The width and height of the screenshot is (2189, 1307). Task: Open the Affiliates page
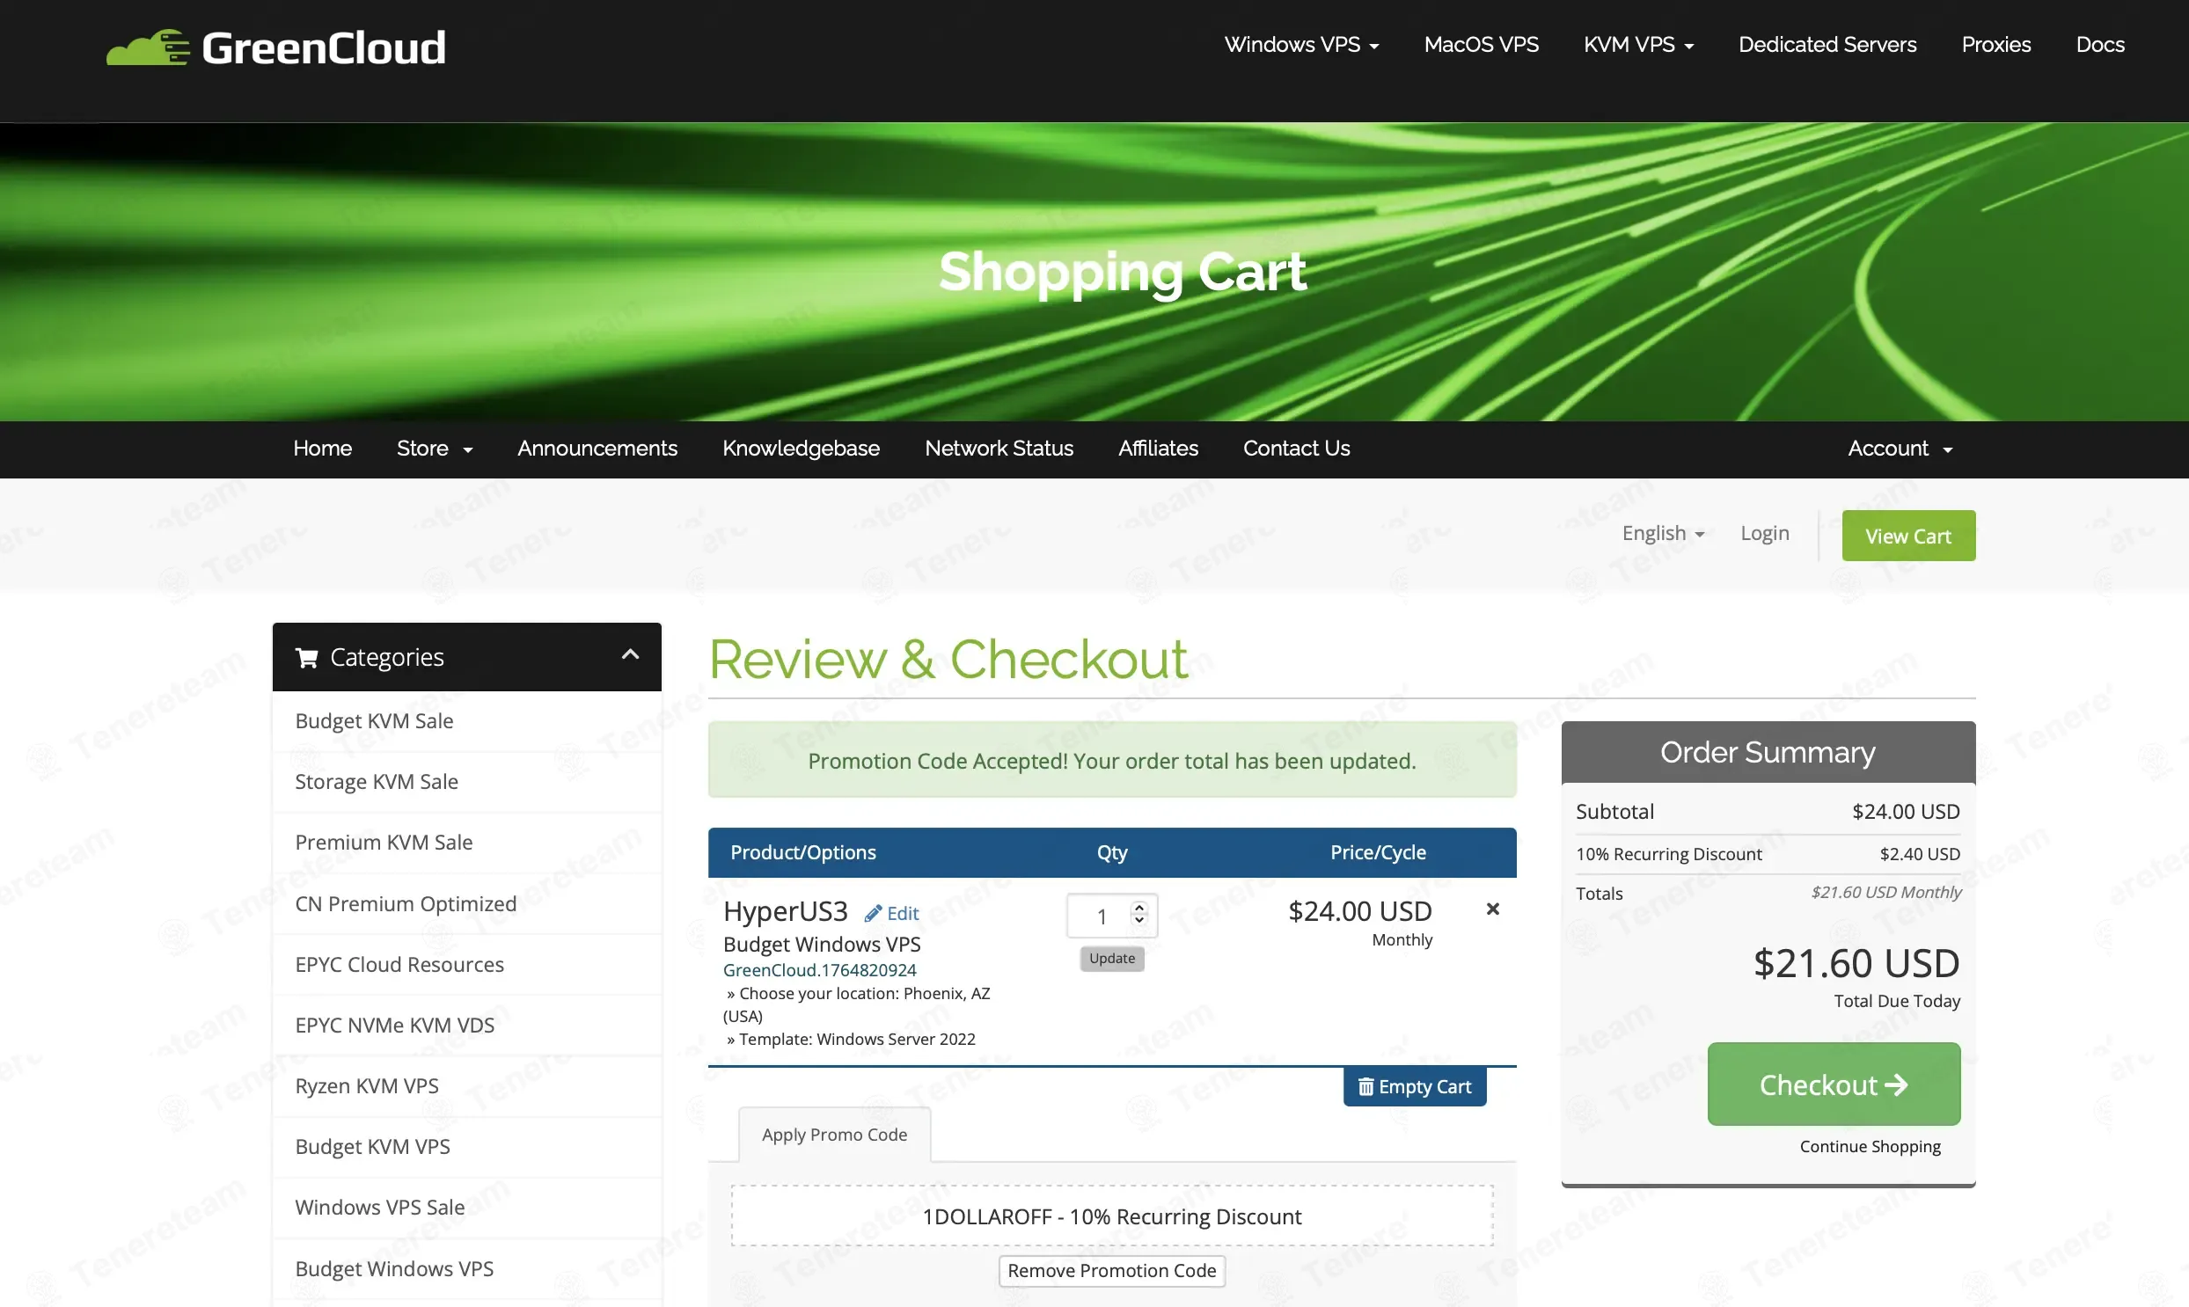point(1158,449)
